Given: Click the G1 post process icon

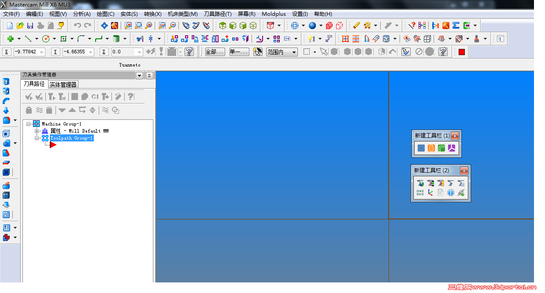Looking at the screenshot, I should pos(95,96).
